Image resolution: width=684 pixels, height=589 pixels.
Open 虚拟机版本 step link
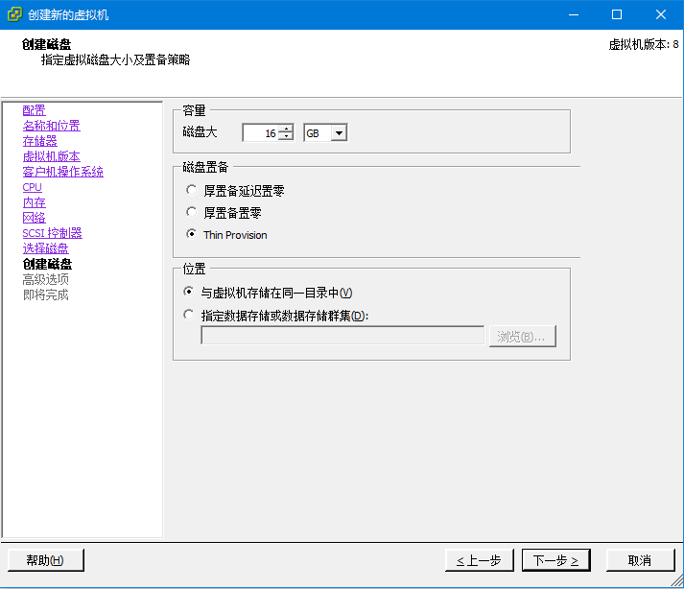51,156
